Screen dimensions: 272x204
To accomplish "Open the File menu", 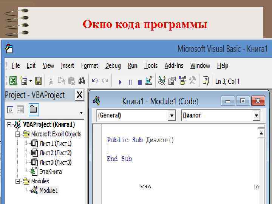I will click(15, 66).
